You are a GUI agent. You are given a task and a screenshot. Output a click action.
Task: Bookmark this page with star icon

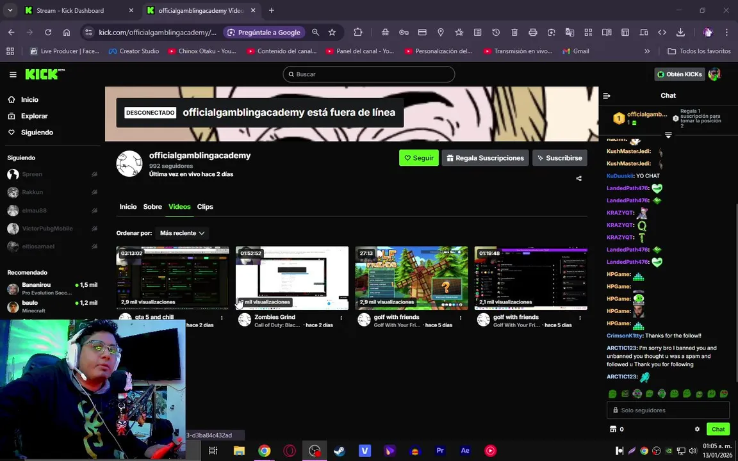click(x=332, y=33)
